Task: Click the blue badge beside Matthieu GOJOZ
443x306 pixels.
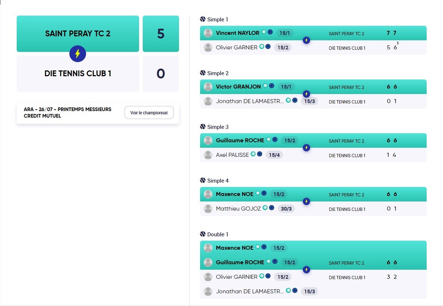Action: (x=272, y=208)
